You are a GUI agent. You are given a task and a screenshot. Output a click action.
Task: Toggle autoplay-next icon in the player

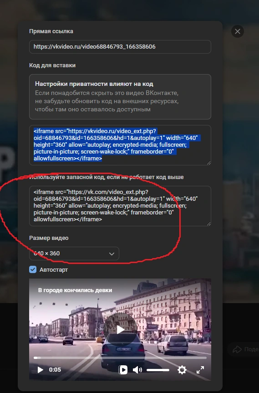(123, 370)
